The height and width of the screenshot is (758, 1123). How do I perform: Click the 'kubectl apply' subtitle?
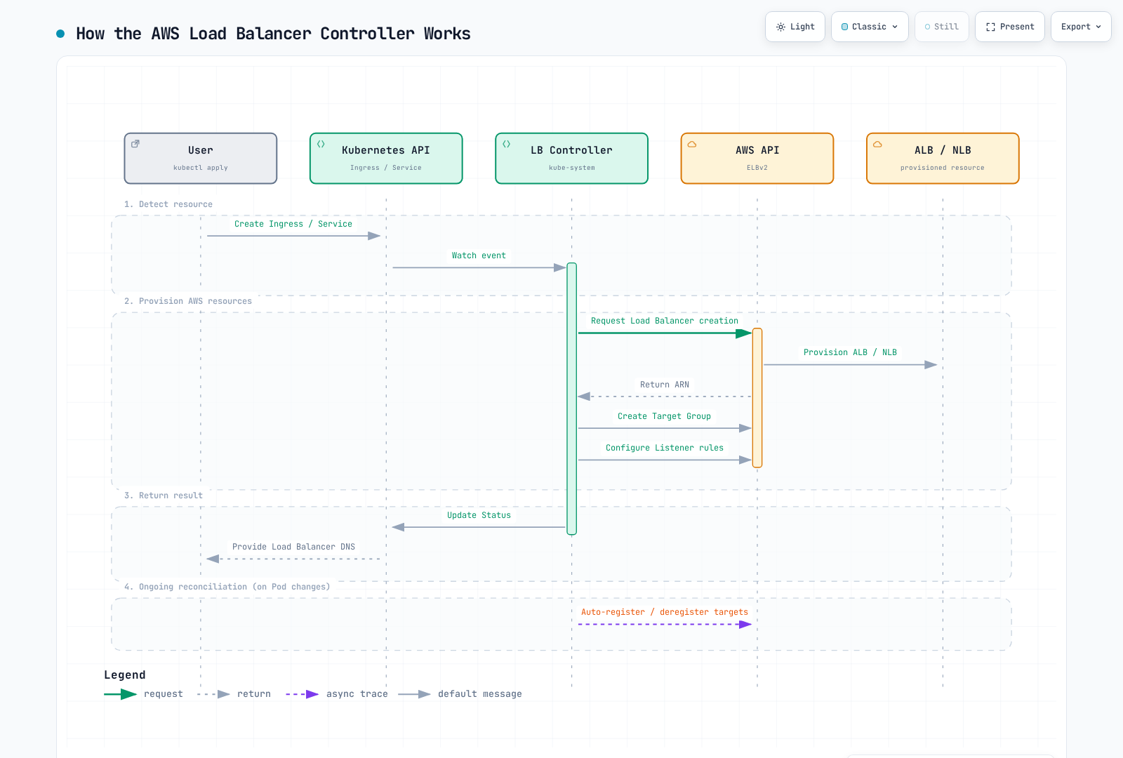coord(201,168)
